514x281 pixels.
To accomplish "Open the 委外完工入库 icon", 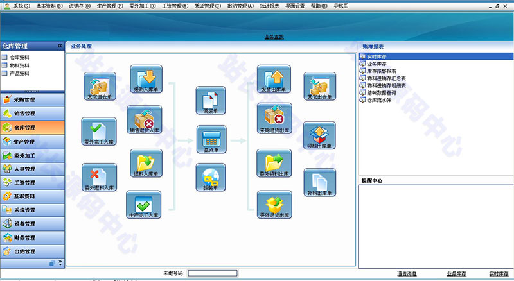I will tap(99, 132).
